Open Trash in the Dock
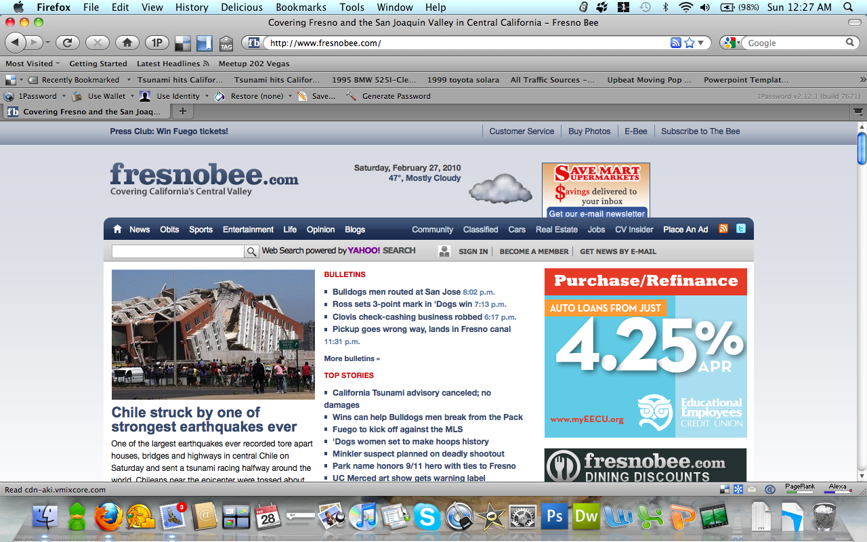The height and width of the screenshot is (542, 867). (x=824, y=517)
